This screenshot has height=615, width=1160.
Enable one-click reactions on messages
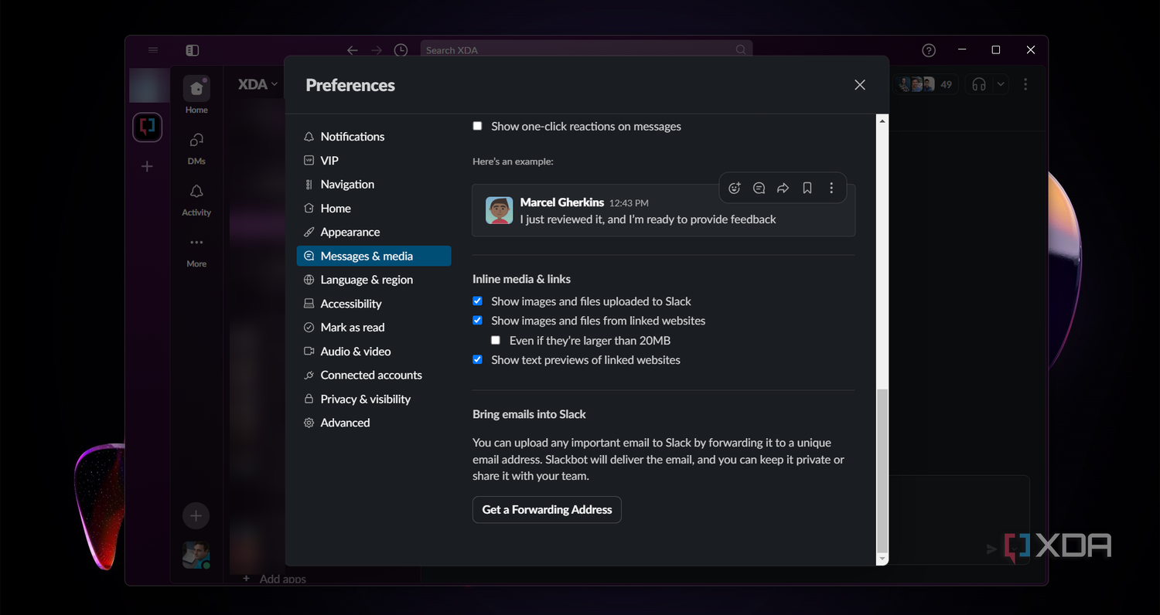477,126
